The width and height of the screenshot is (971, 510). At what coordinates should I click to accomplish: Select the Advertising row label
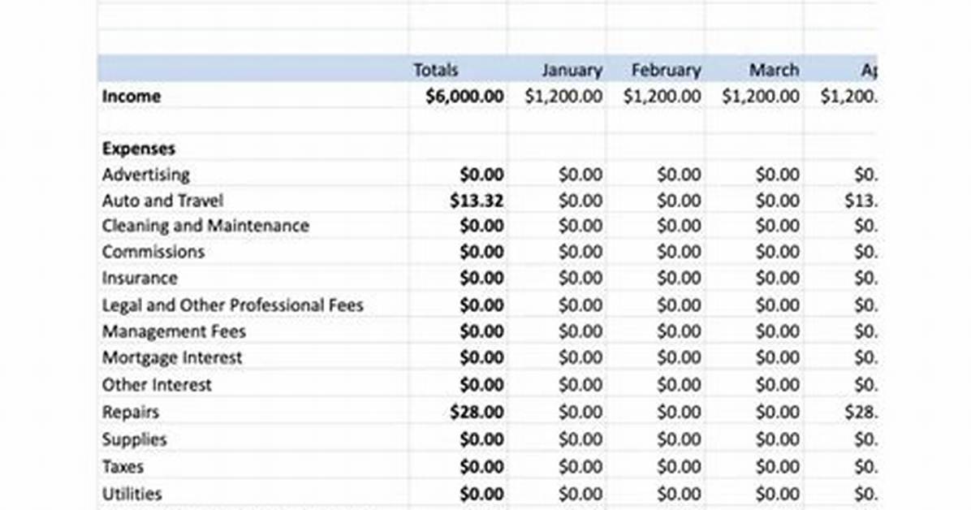146,175
